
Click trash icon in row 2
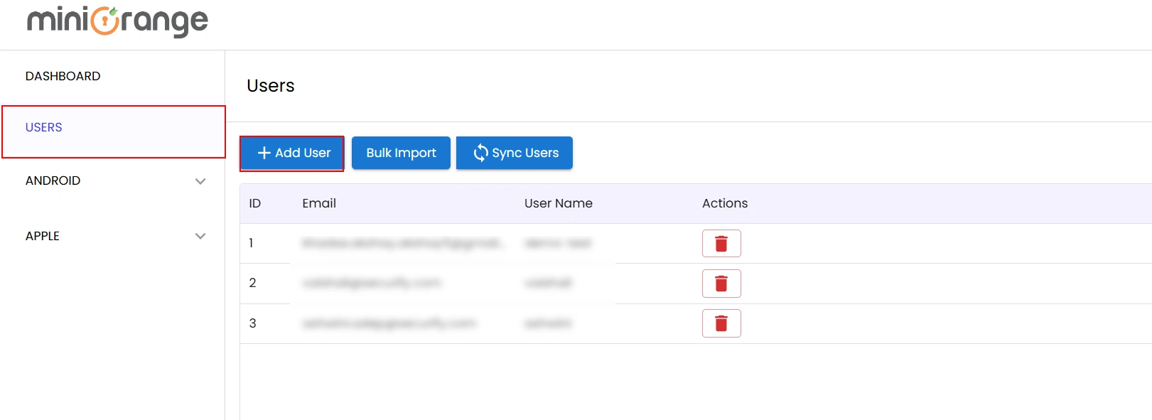(721, 284)
